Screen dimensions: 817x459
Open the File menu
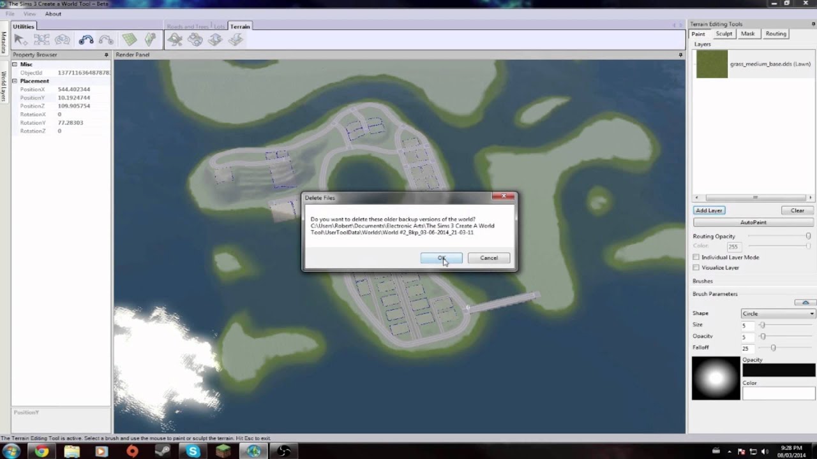[x=10, y=13]
